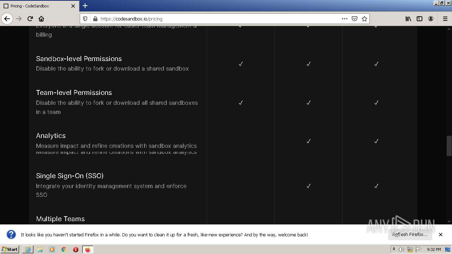Open page actions three-dot menu
The height and width of the screenshot is (254, 452).
(345, 19)
